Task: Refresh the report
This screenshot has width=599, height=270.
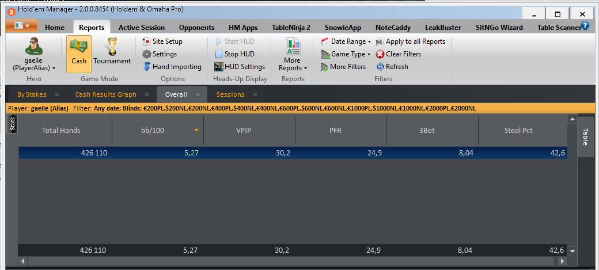Action: (x=392, y=66)
